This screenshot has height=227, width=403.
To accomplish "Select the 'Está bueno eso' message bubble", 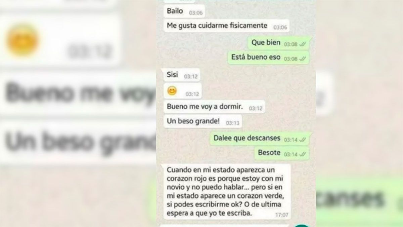I will pyautogui.click(x=269, y=58).
